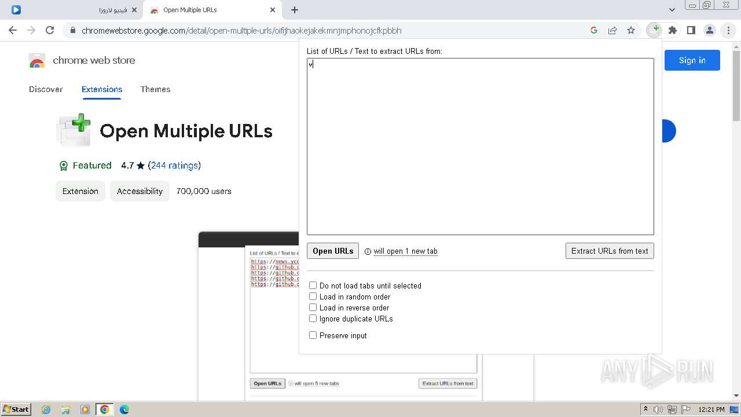
Task: Close the Open Multiple URLs tab
Action: point(273,10)
